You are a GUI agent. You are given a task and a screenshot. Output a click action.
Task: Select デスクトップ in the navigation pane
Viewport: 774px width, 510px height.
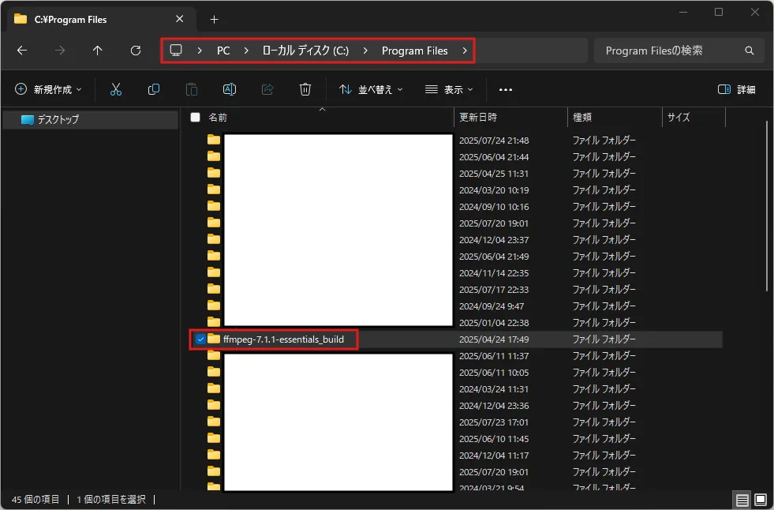point(90,119)
